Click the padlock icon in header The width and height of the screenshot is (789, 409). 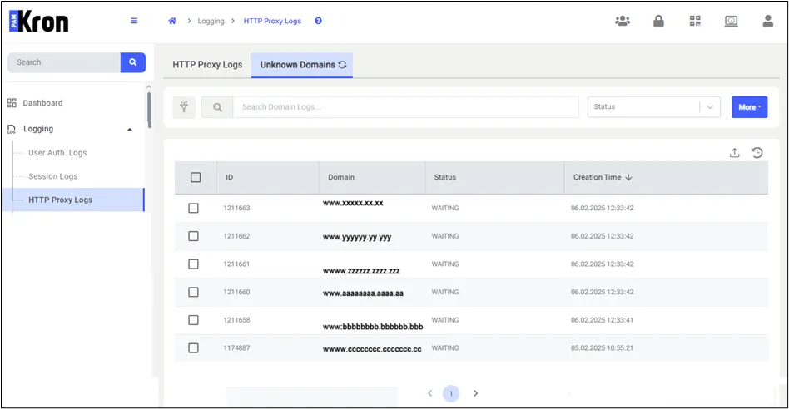658,21
